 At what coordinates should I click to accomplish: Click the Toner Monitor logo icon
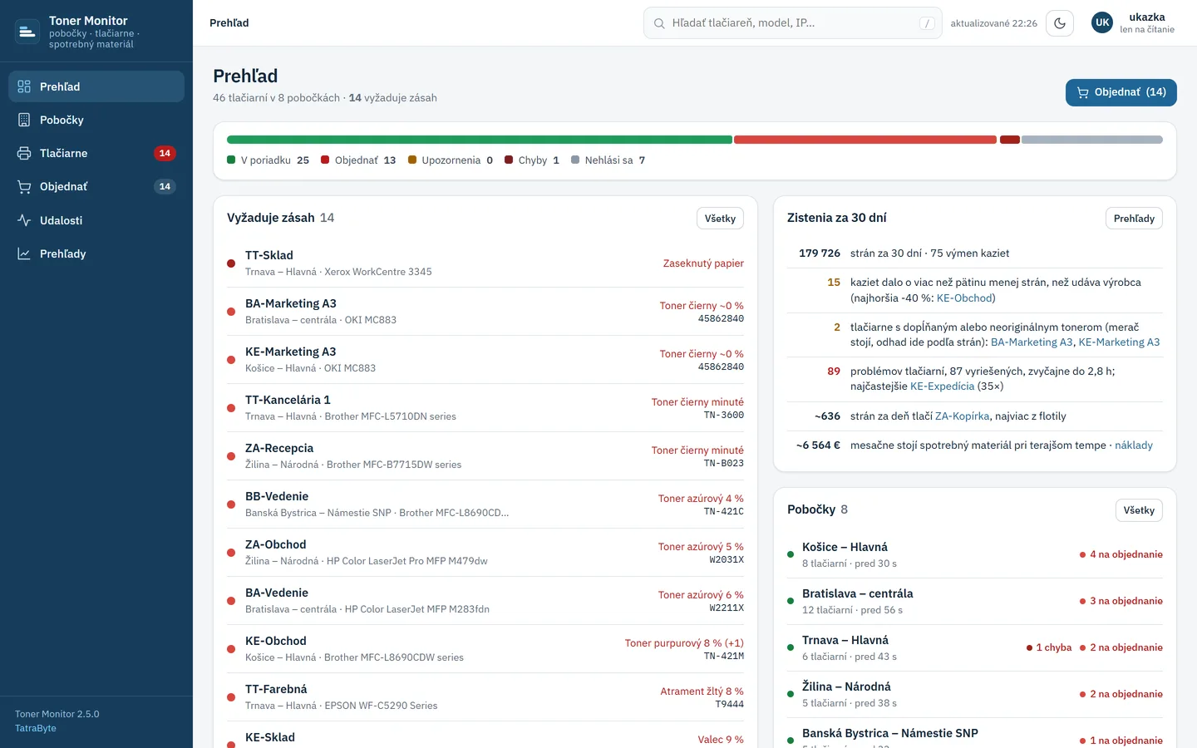click(27, 32)
